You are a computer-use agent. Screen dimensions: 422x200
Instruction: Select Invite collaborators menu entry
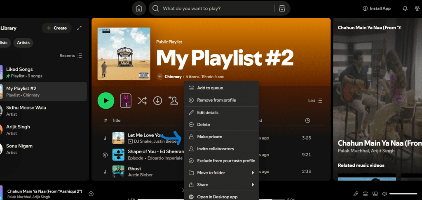pos(221,149)
